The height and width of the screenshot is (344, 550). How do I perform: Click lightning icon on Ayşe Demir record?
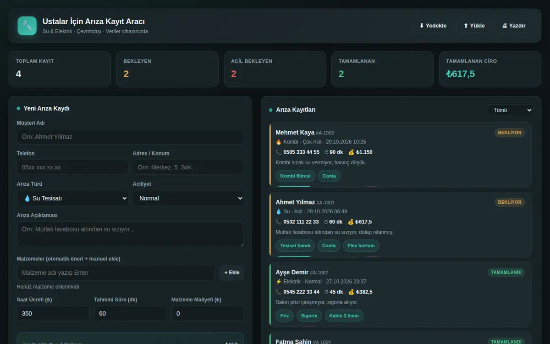(278, 282)
